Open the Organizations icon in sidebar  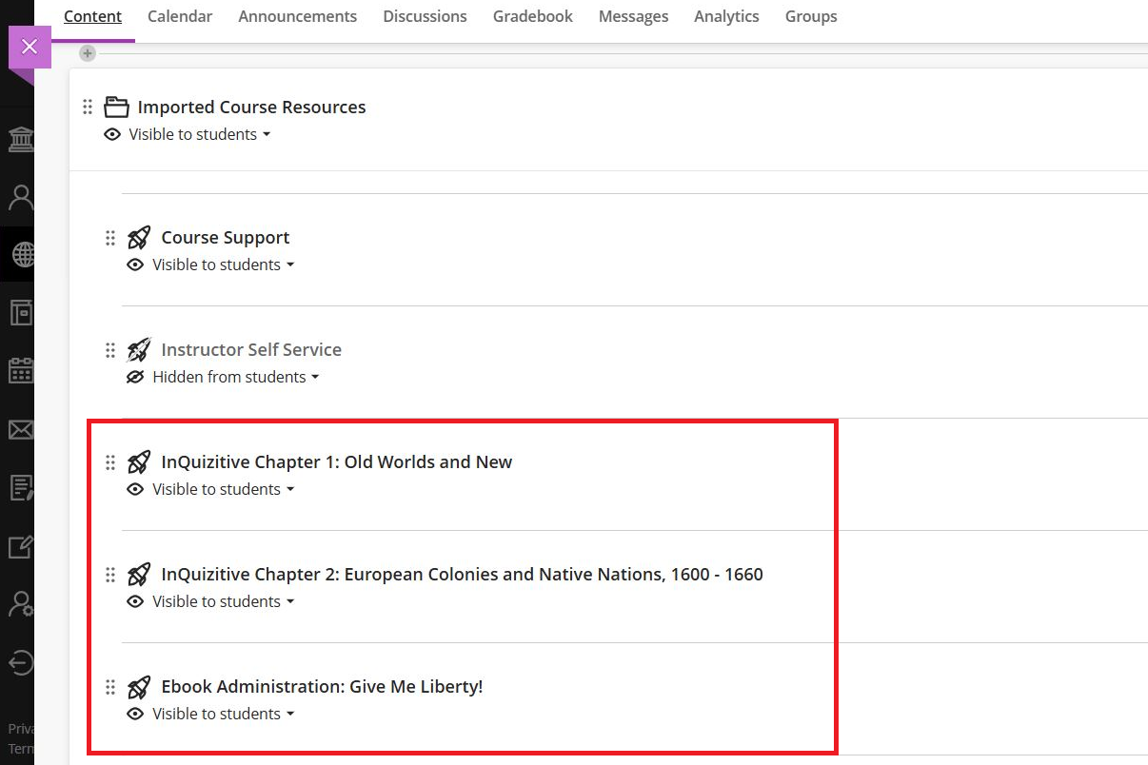[20, 312]
